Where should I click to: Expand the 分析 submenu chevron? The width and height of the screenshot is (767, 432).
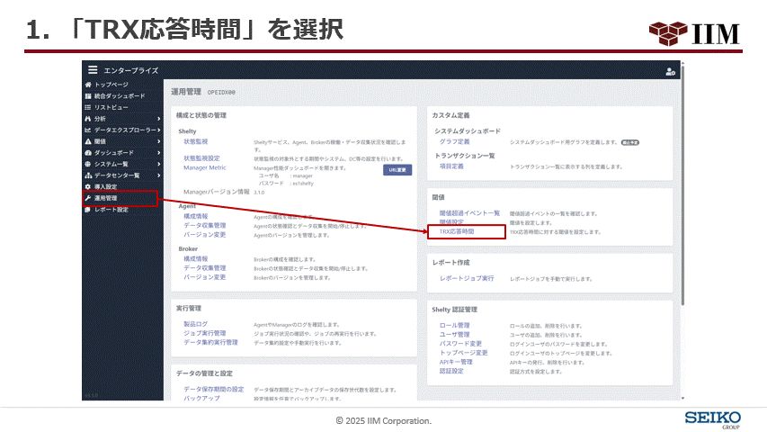click(x=159, y=118)
